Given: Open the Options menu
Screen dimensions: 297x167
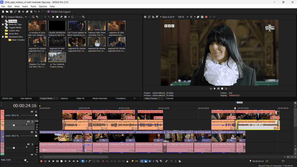Looking at the screenshot, I should (43, 6).
